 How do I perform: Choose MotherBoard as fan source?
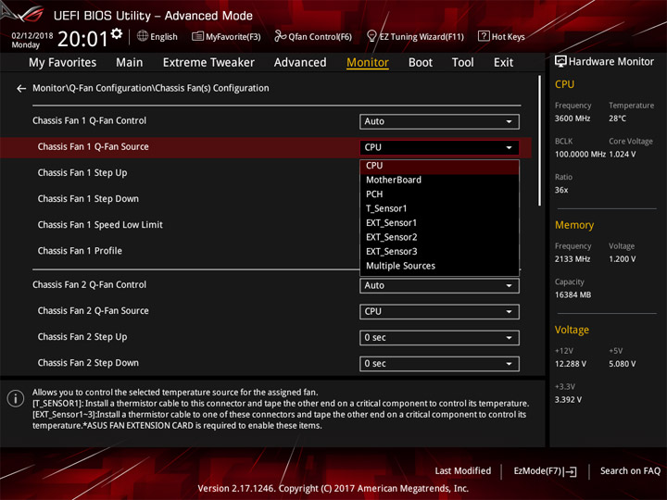point(439,180)
